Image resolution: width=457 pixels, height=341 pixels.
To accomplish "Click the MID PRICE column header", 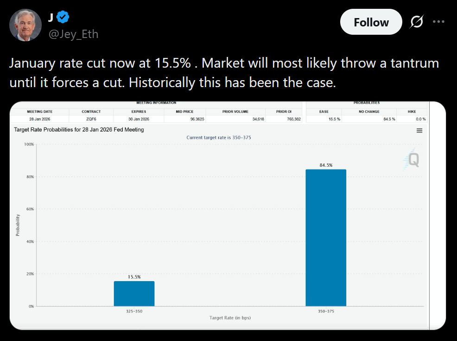I will point(184,112).
